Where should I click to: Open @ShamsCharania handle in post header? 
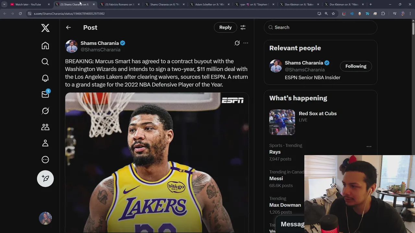pos(101,50)
